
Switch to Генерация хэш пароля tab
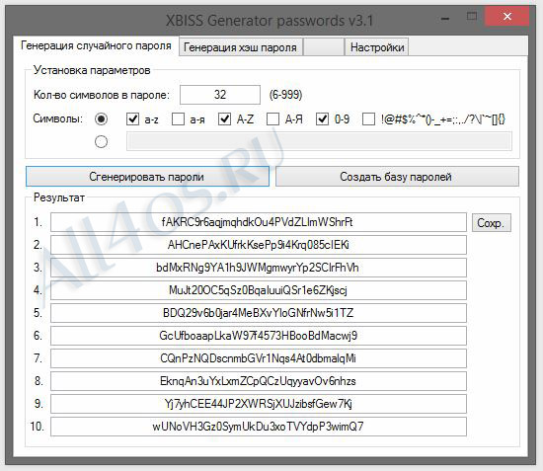[240, 47]
